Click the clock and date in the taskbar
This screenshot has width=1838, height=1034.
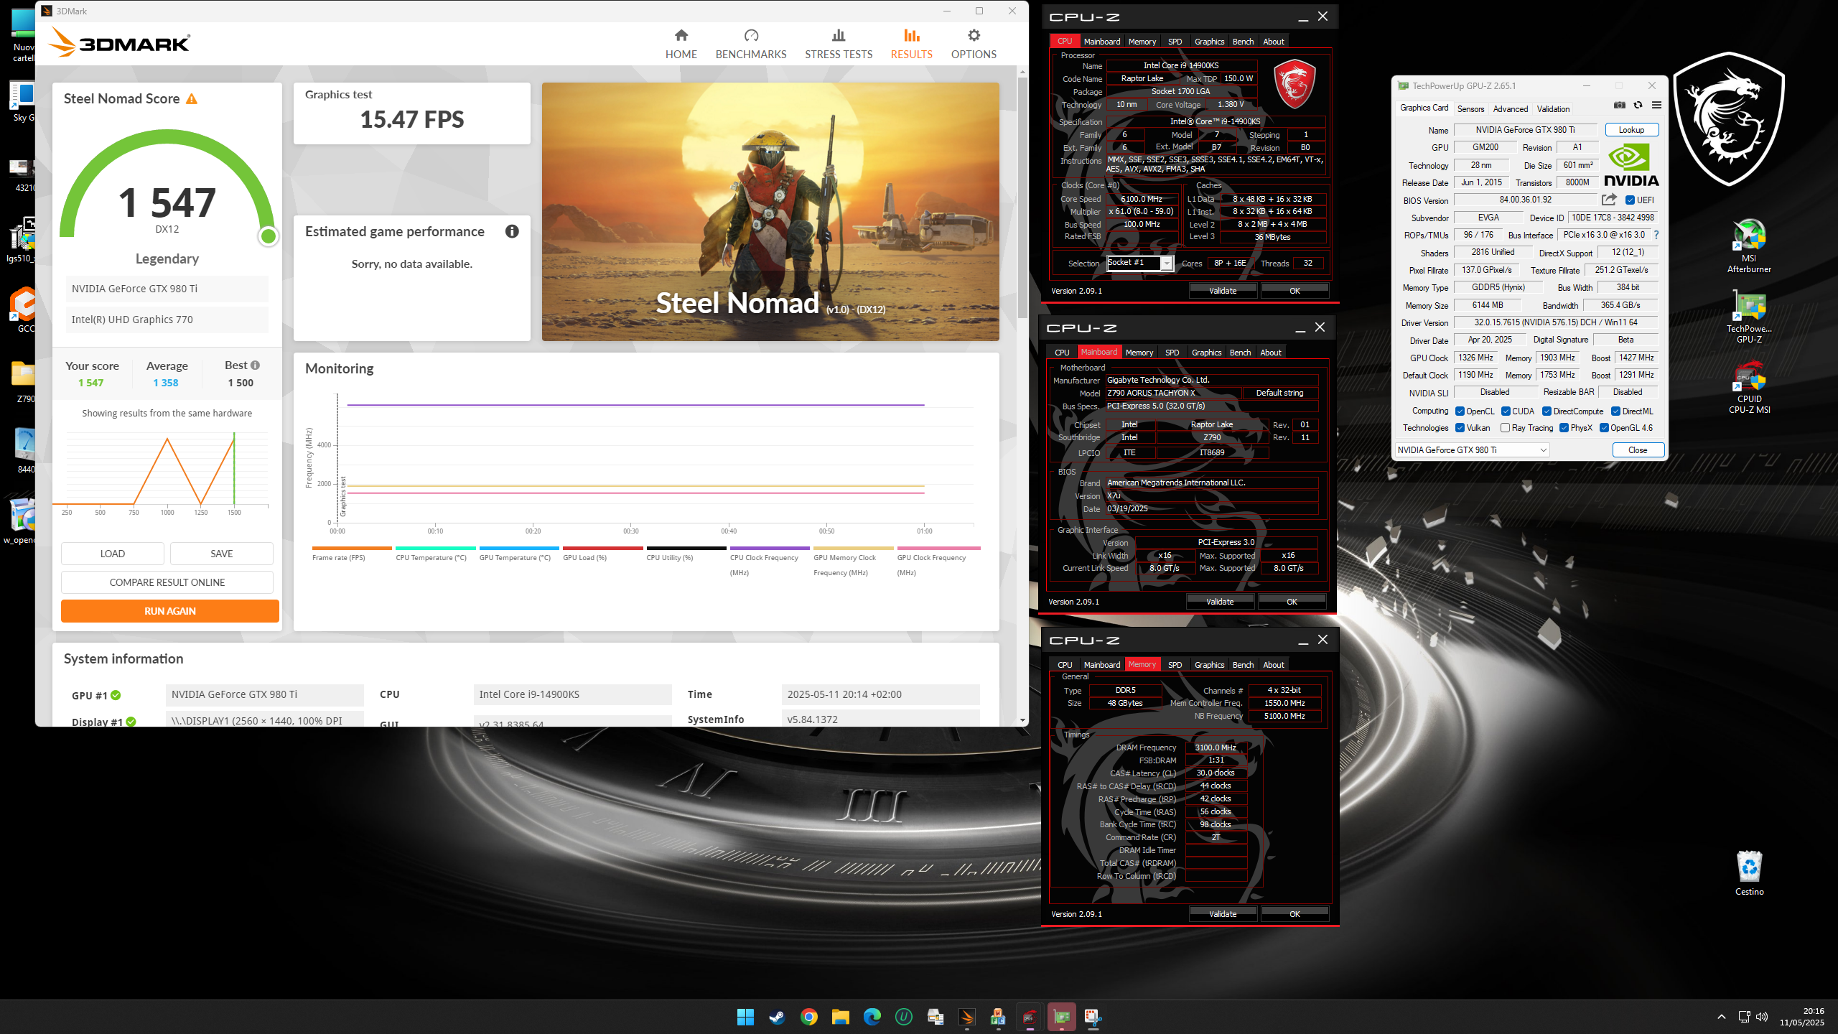pyautogui.click(x=1801, y=1017)
